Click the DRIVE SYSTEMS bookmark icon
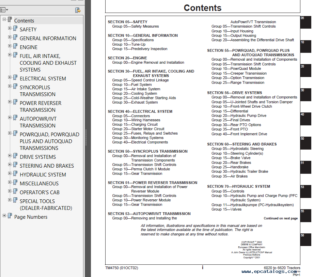314x277 pixels. [x=15, y=156]
